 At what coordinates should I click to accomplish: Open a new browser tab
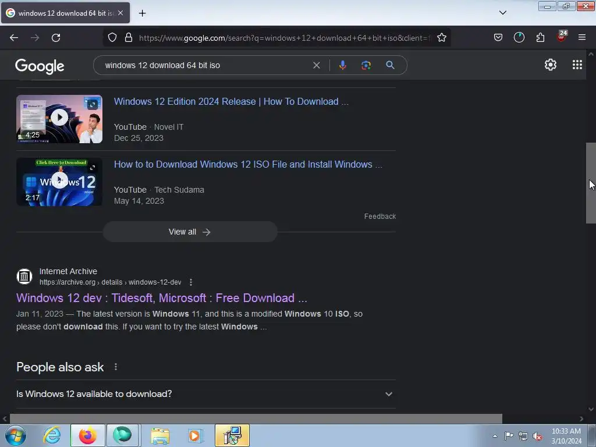pos(142,13)
